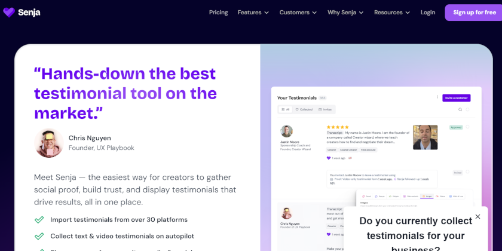
Task: Expand the Resources chevron arrow
Action: coord(408,13)
